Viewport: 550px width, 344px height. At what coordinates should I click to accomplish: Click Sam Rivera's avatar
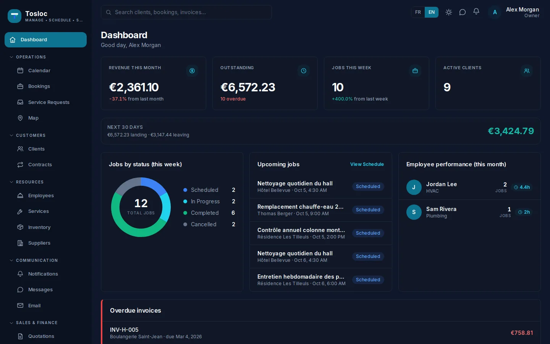point(414,212)
